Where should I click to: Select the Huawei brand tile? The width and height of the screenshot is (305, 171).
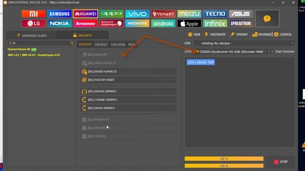(x=85, y=14)
